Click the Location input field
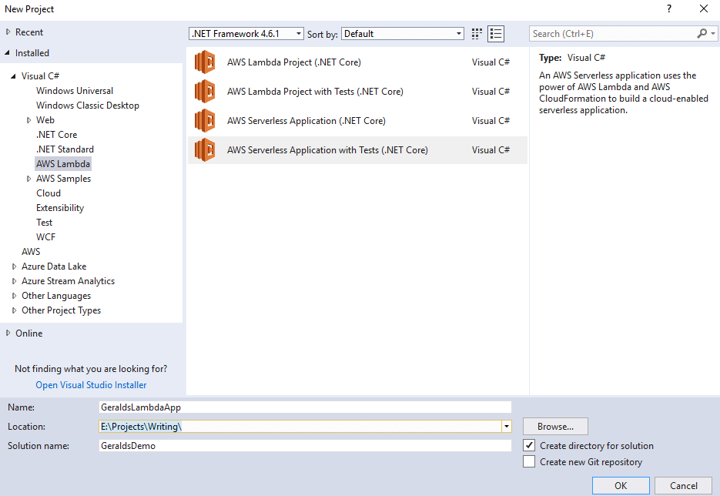The image size is (720, 496). pos(300,426)
